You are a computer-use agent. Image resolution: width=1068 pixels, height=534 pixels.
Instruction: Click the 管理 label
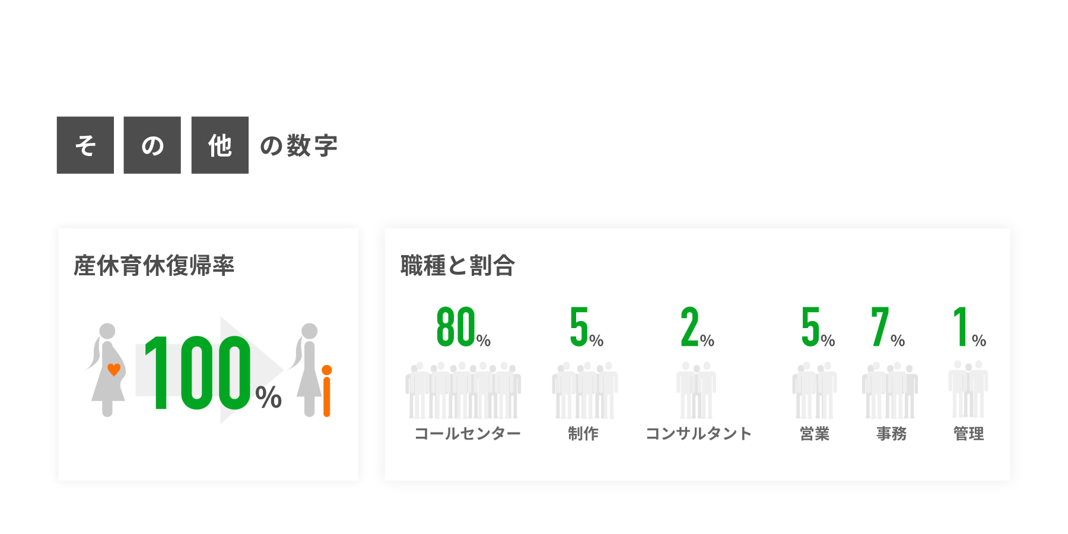[969, 434]
